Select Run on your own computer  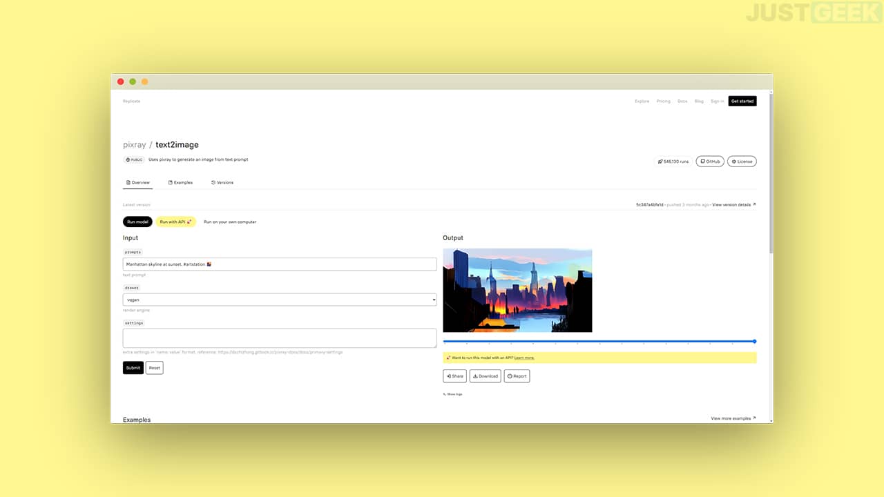click(x=230, y=222)
